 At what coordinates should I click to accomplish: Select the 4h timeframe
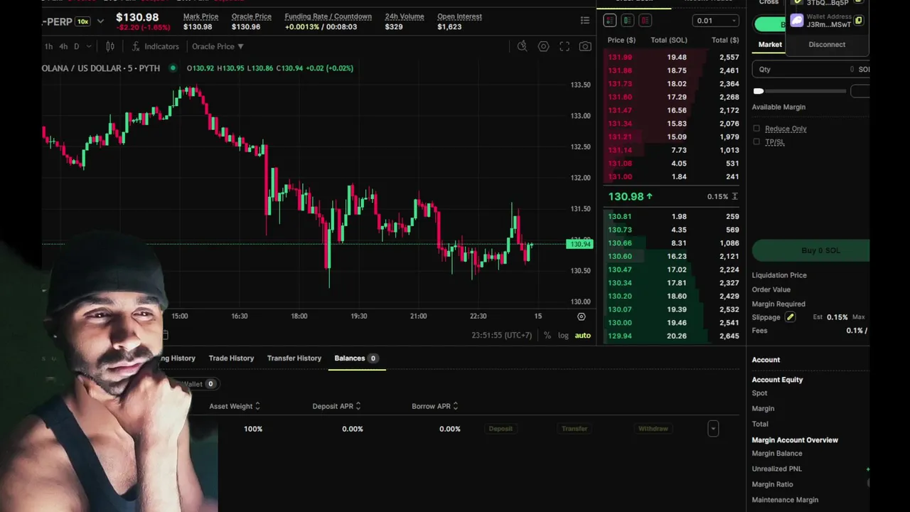point(63,46)
